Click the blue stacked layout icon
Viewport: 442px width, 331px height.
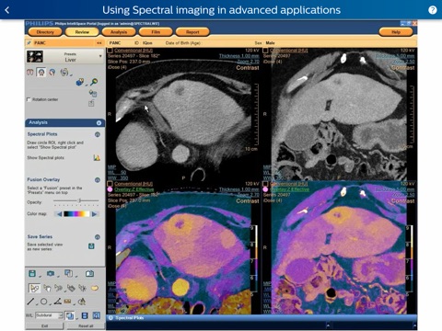[85, 315]
